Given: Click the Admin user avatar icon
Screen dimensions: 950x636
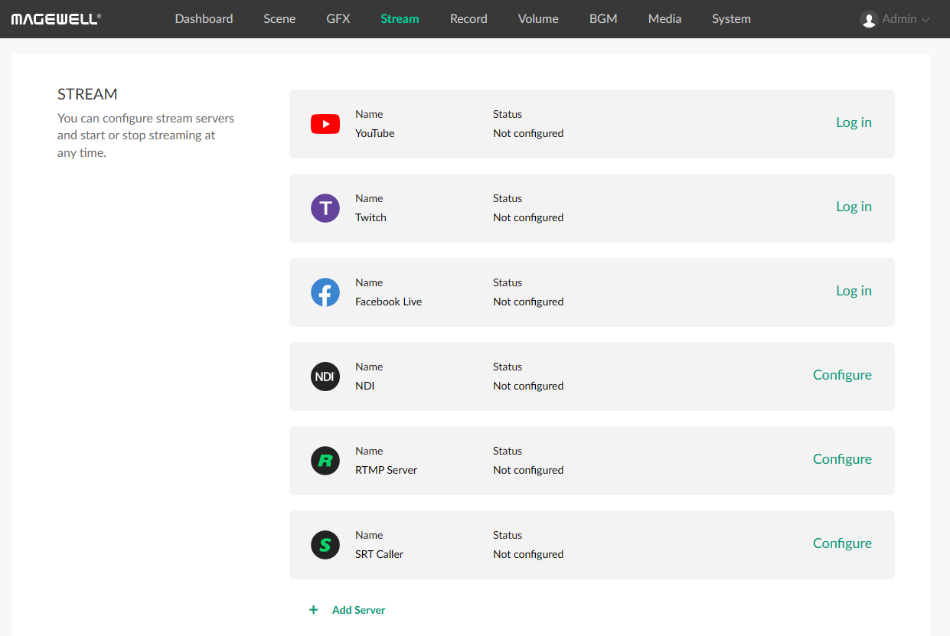Looking at the screenshot, I should click(x=869, y=19).
